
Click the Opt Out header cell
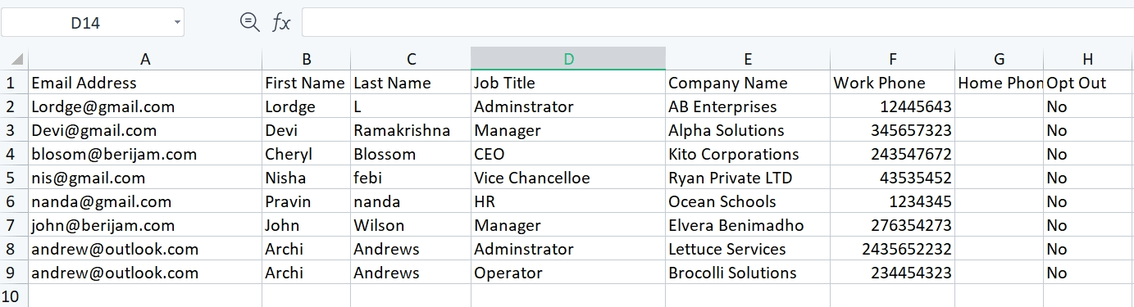(x=1089, y=83)
